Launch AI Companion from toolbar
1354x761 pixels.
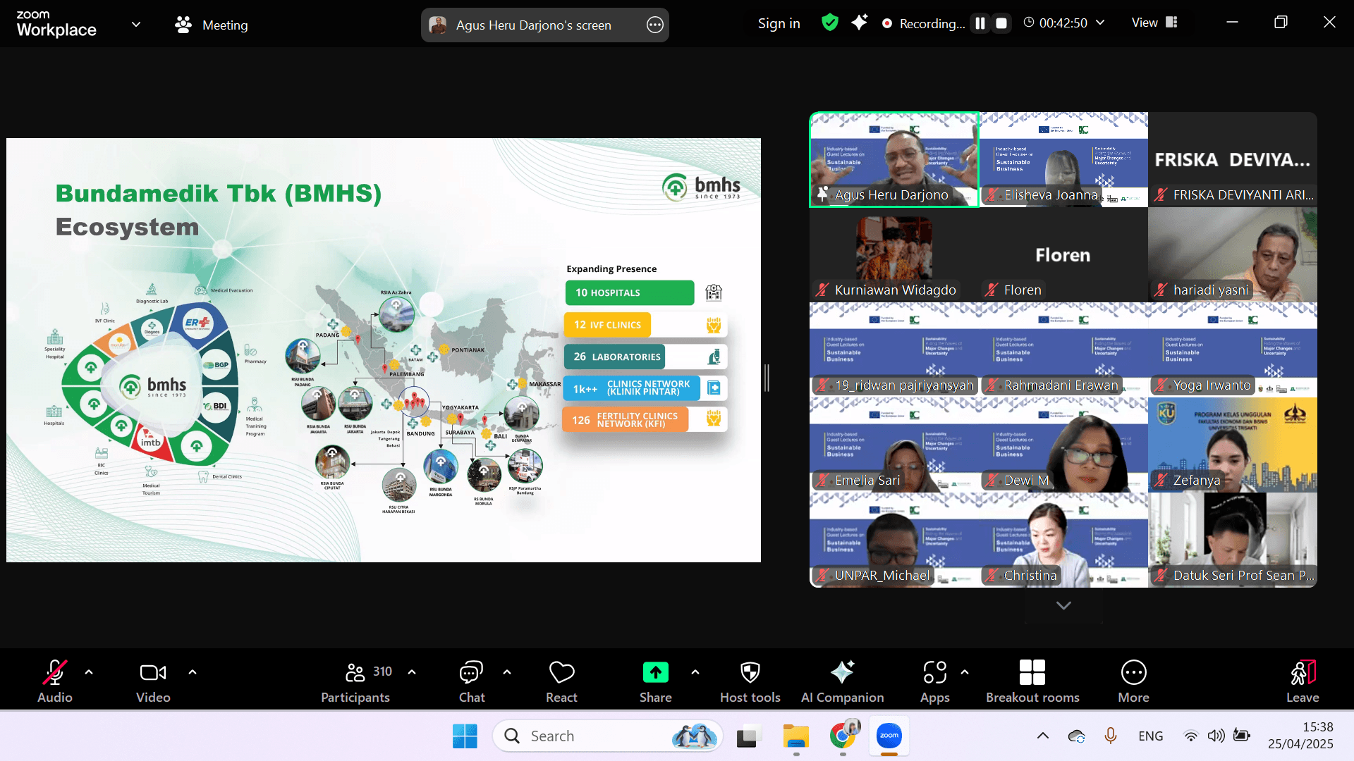tap(842, 681)
